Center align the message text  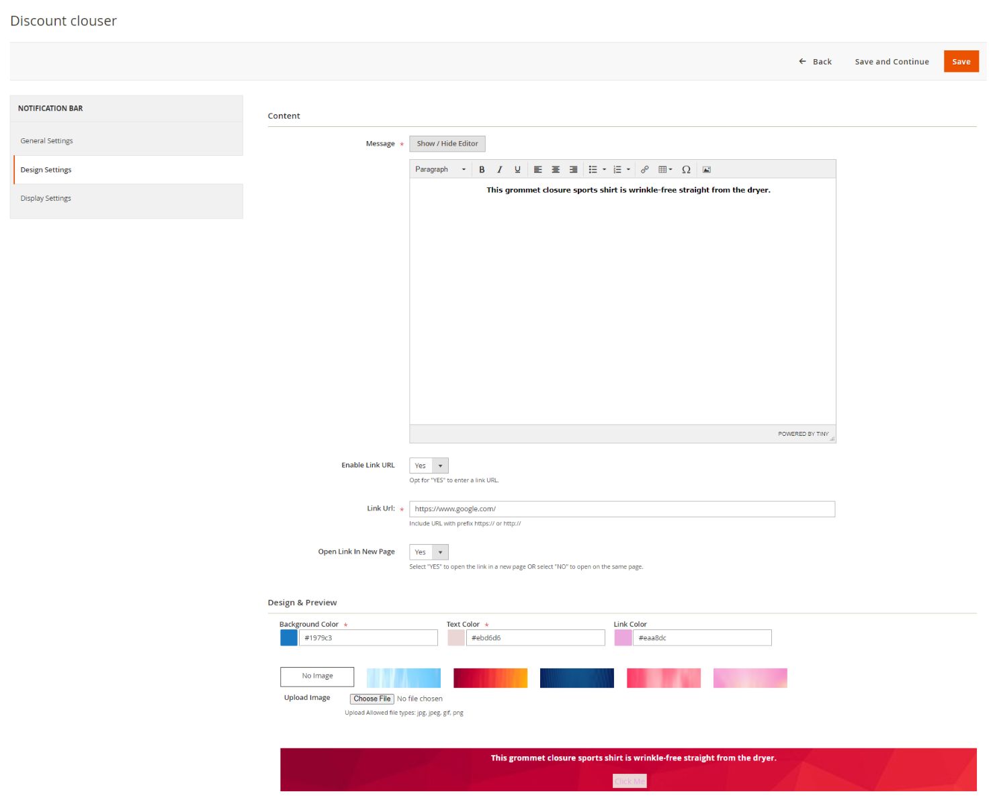(556, 170)
